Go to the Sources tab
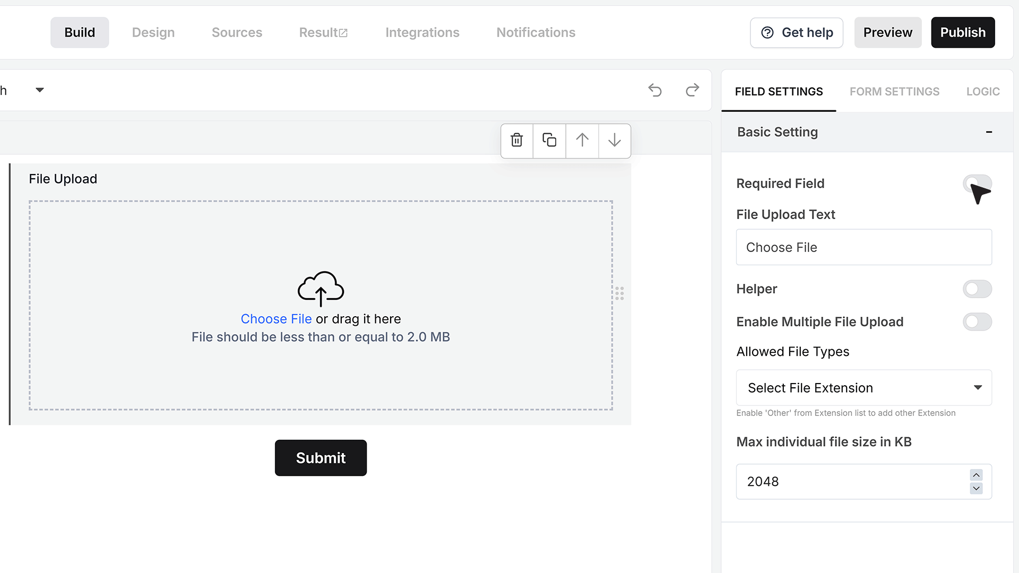This screenshot has height=573, width=1019. (237, 32)
